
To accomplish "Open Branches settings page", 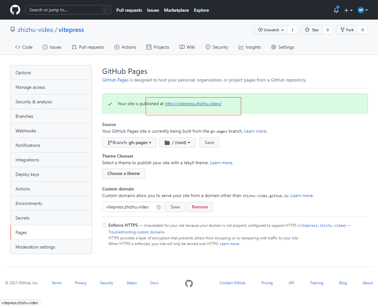I will point(51,116).
